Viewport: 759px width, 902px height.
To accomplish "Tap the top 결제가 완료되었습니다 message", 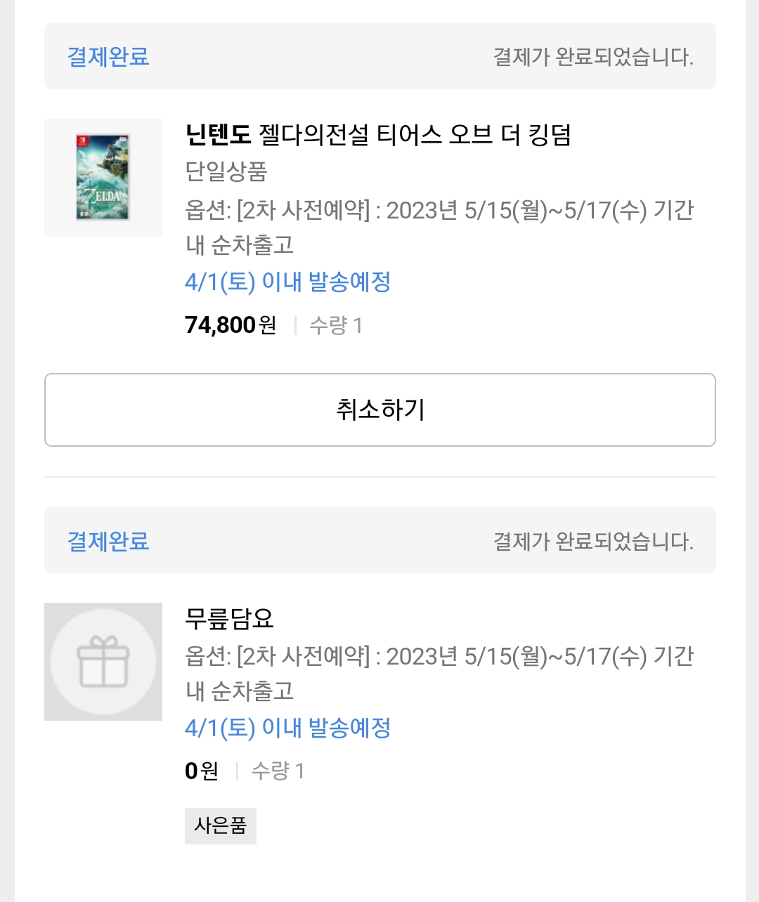I will pyautogui.click(x=593, y=56).
